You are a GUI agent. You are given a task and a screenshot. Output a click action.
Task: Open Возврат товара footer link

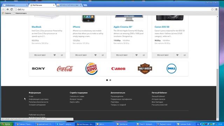76,99
